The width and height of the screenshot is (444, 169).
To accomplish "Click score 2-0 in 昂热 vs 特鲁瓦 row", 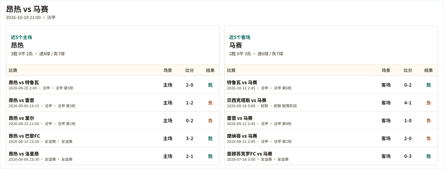I will [190, 85].
